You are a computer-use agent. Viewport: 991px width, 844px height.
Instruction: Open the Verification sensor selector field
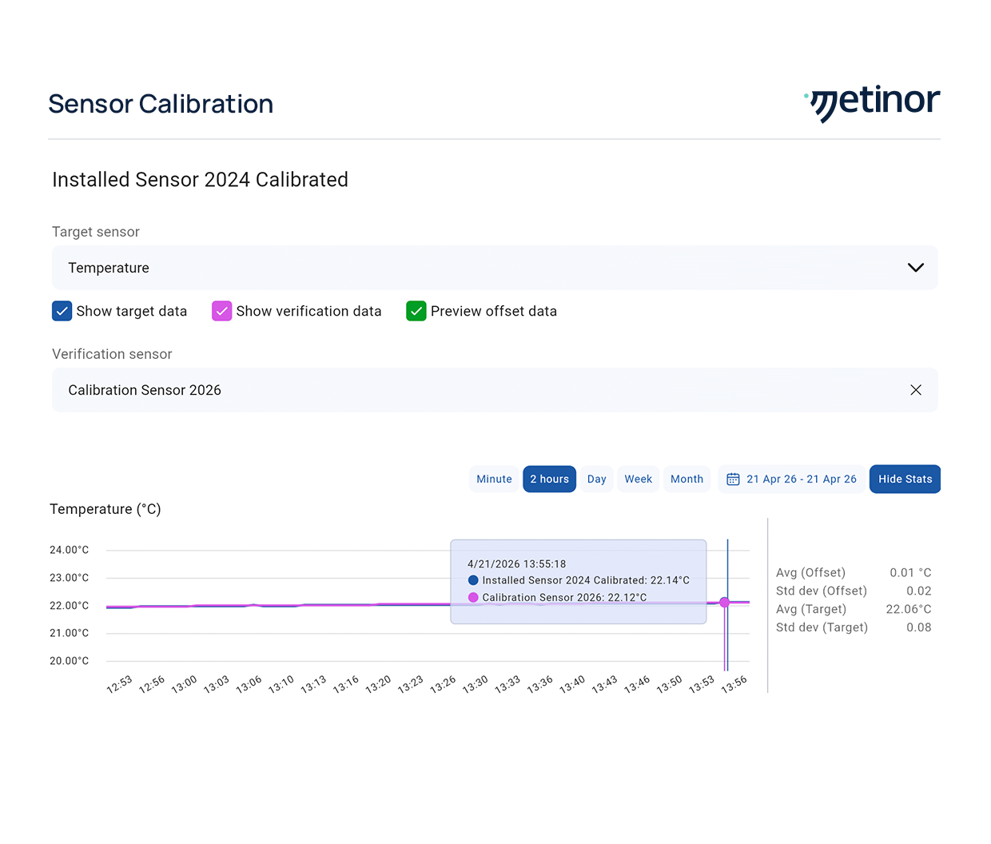(480, 390)
